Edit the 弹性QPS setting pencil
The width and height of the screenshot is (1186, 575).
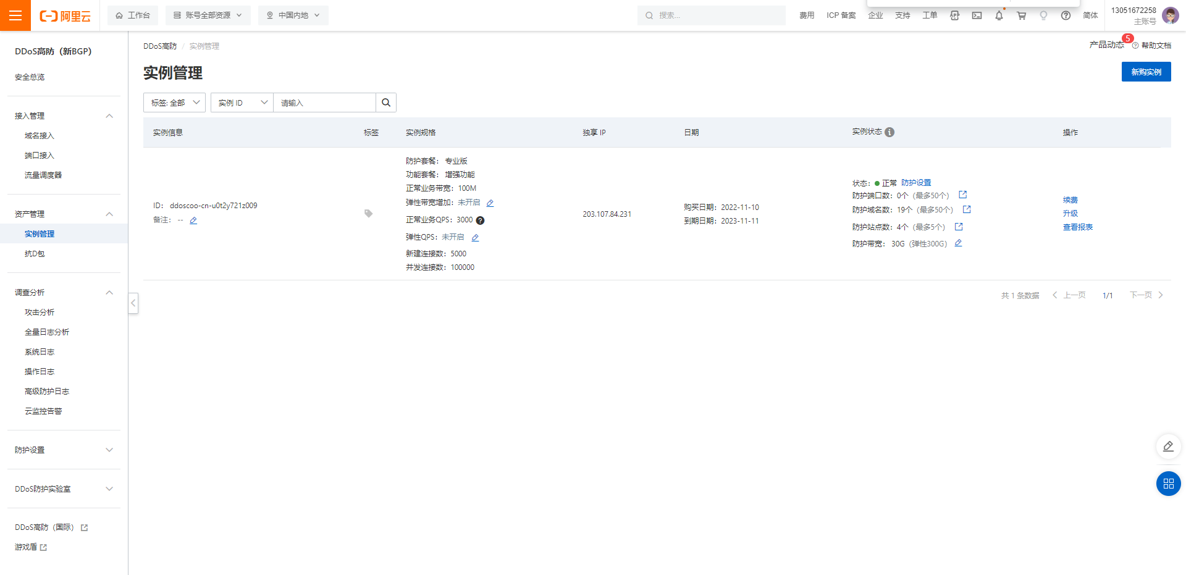(x=475, y=238)
